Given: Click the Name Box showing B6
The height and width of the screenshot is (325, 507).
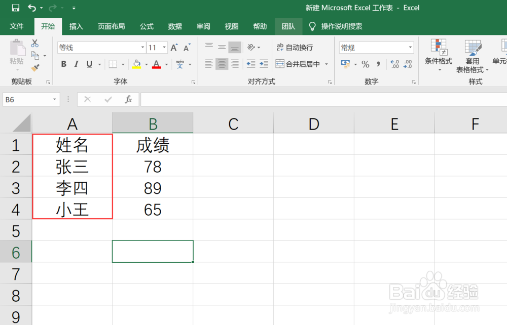Looking at the screenshot, I should pyautogui.click(x=28, y=99).
